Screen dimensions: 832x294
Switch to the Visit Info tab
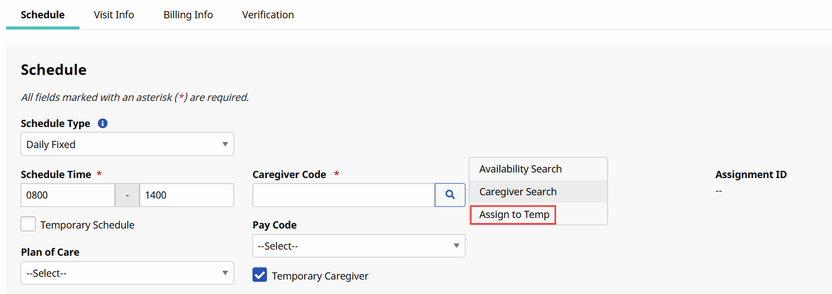click(114, 15)
